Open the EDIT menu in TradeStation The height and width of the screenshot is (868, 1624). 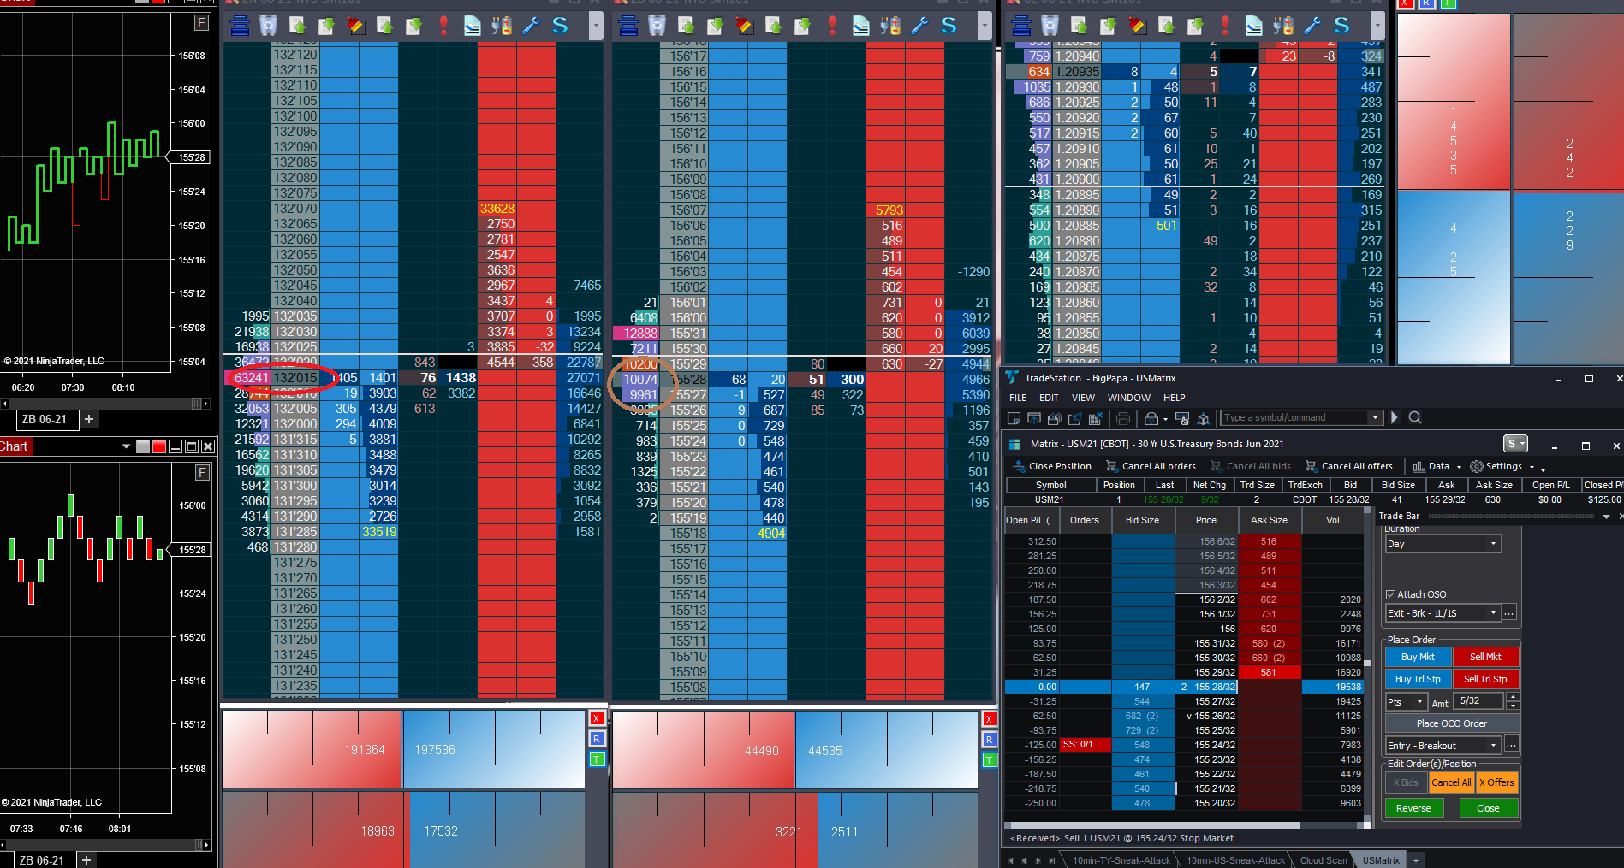1049,398
